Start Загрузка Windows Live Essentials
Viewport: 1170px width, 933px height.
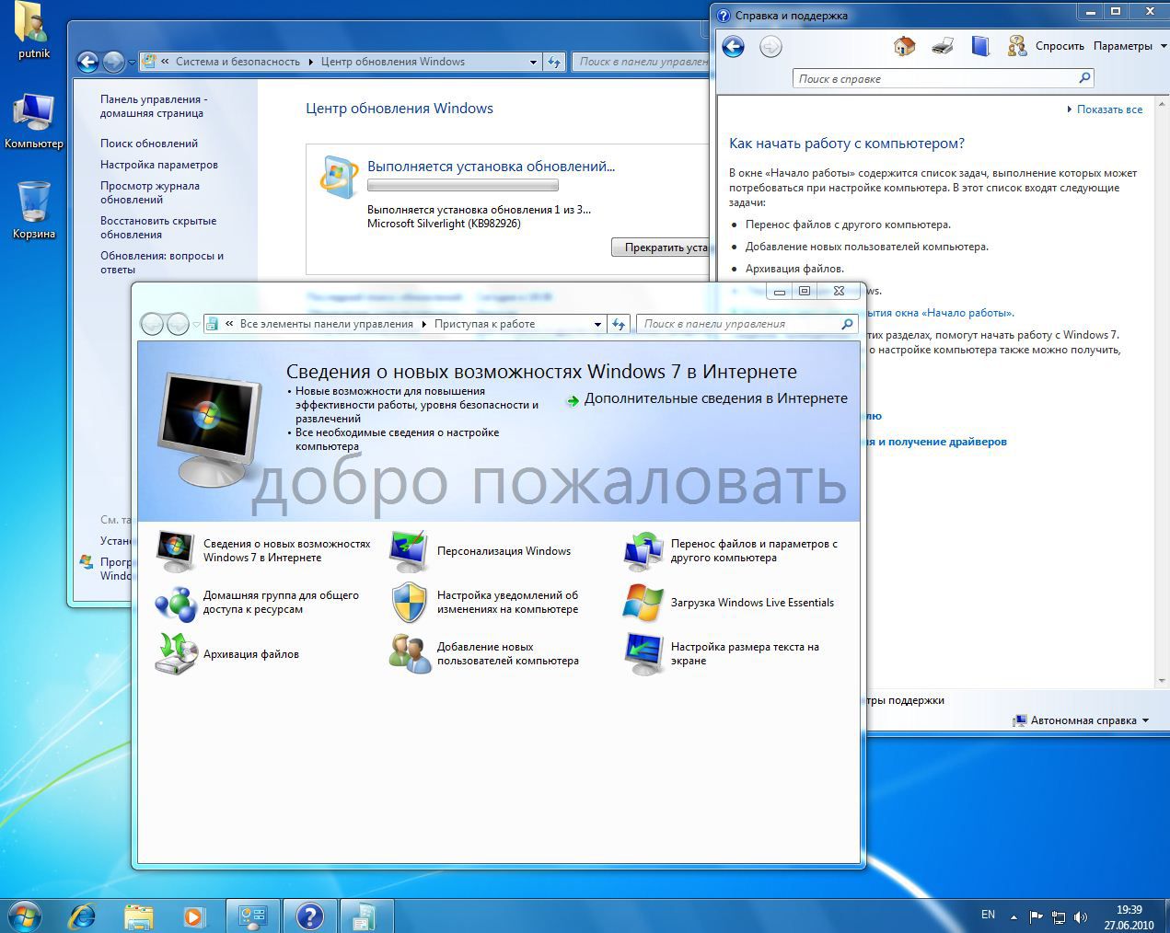753,603
